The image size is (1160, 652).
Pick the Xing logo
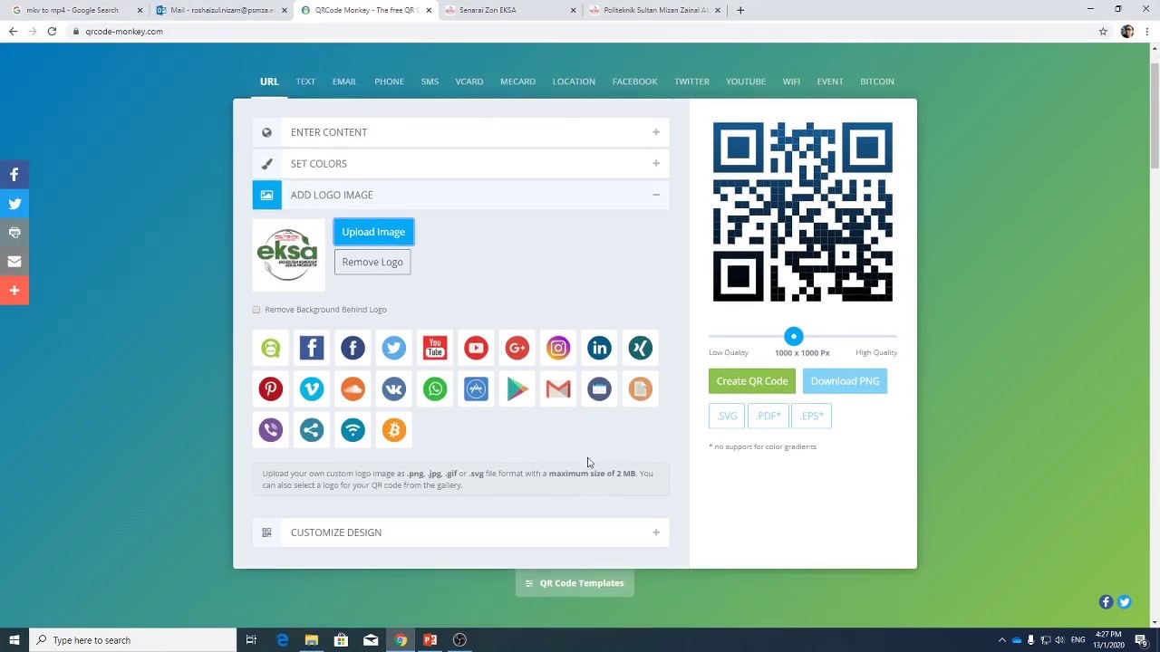click(640, 348)
